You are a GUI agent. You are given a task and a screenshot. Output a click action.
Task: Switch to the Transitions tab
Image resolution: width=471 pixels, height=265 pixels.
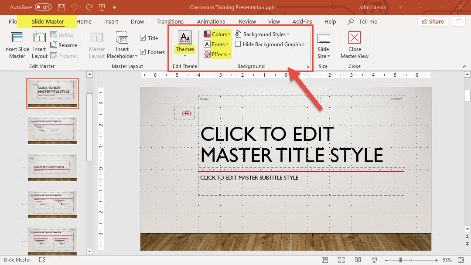170,21
